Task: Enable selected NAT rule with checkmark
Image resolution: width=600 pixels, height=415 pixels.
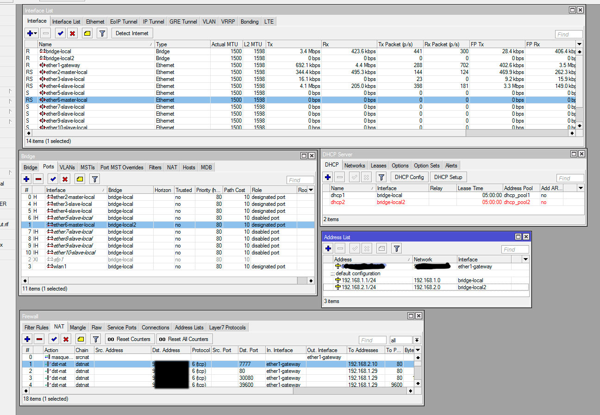Action: [x=54, y=339]
